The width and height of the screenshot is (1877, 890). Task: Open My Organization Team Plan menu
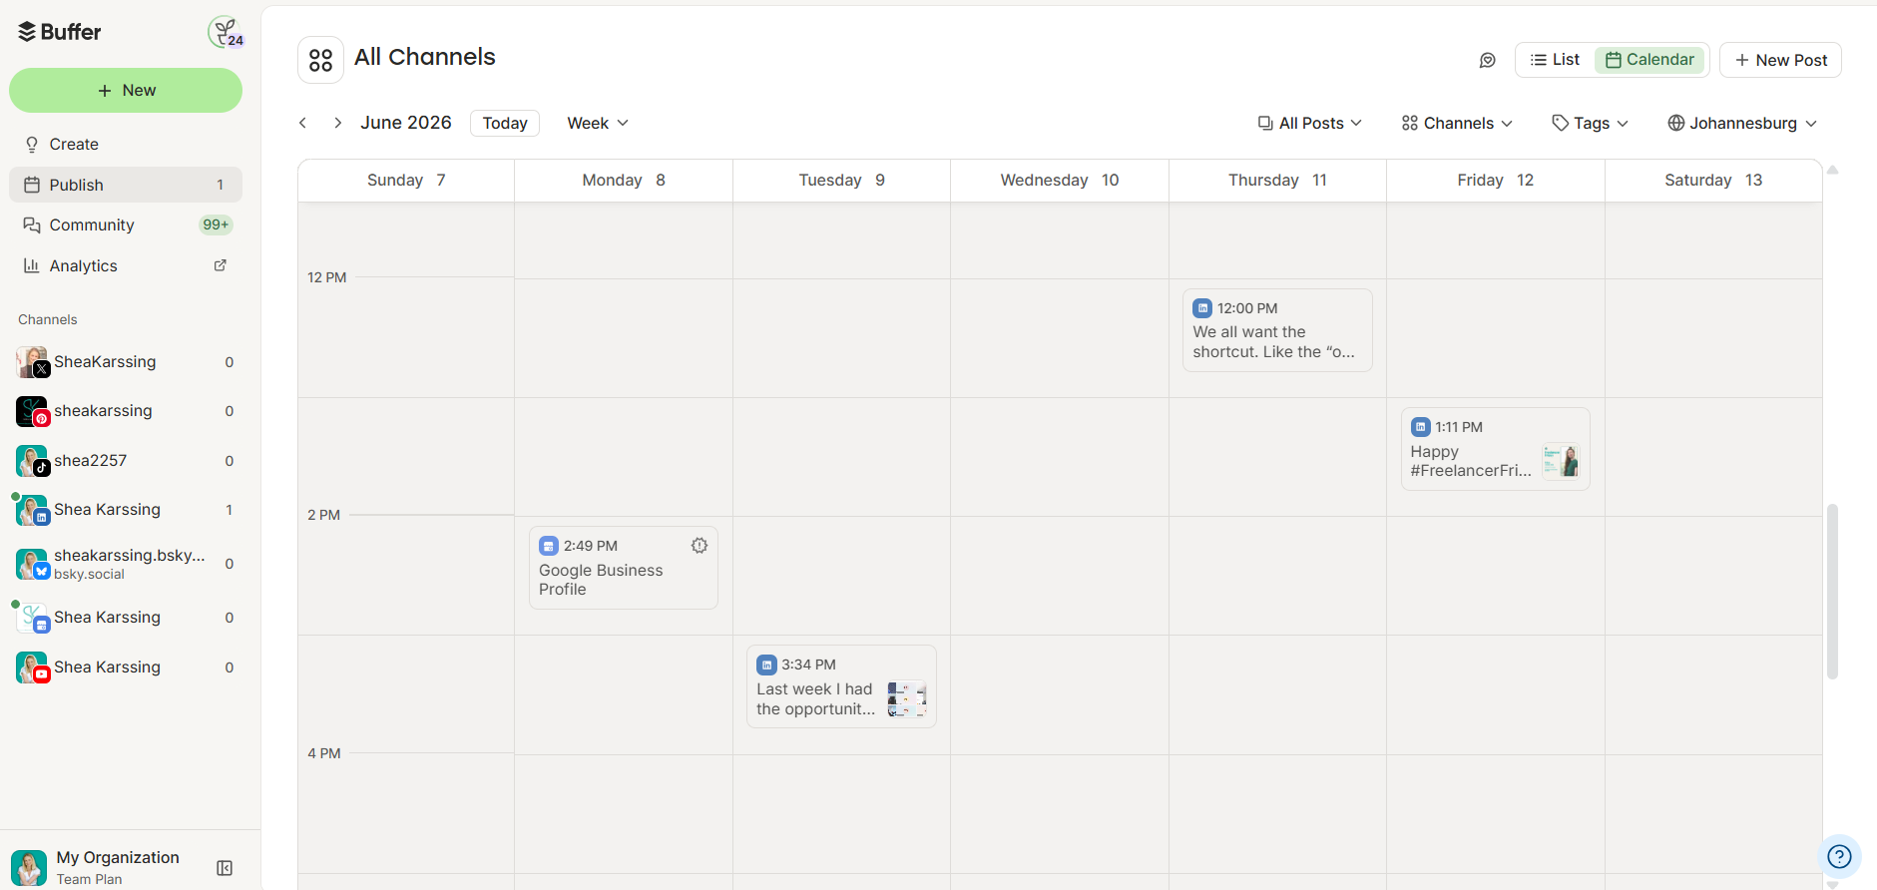click(118, 867)
